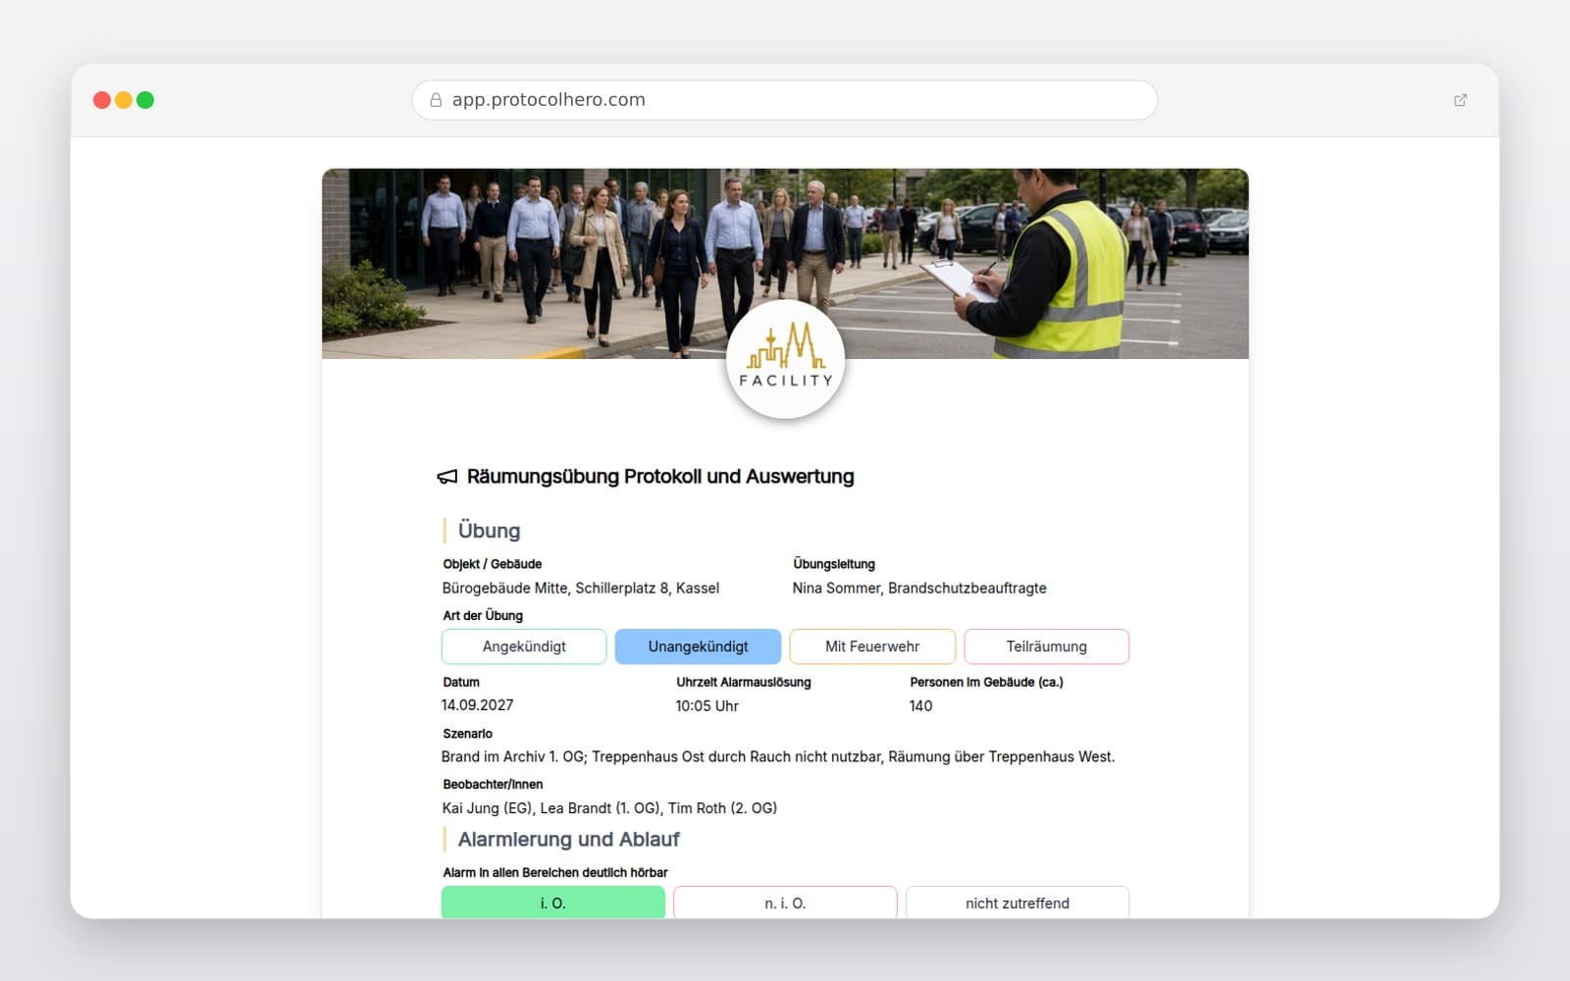Click the date 14.09.2027
The width and height of the screenshot is (1570, 981).
coord(478,705)
